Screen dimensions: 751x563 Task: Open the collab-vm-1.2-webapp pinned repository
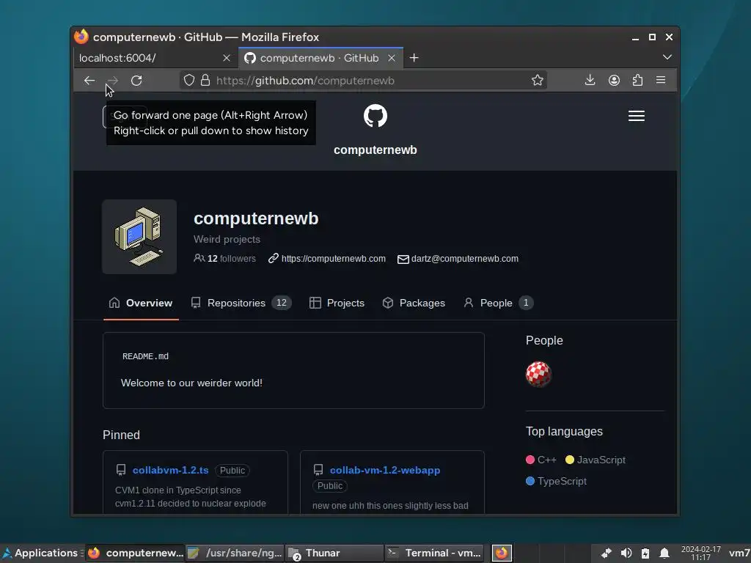coord(385,470)
